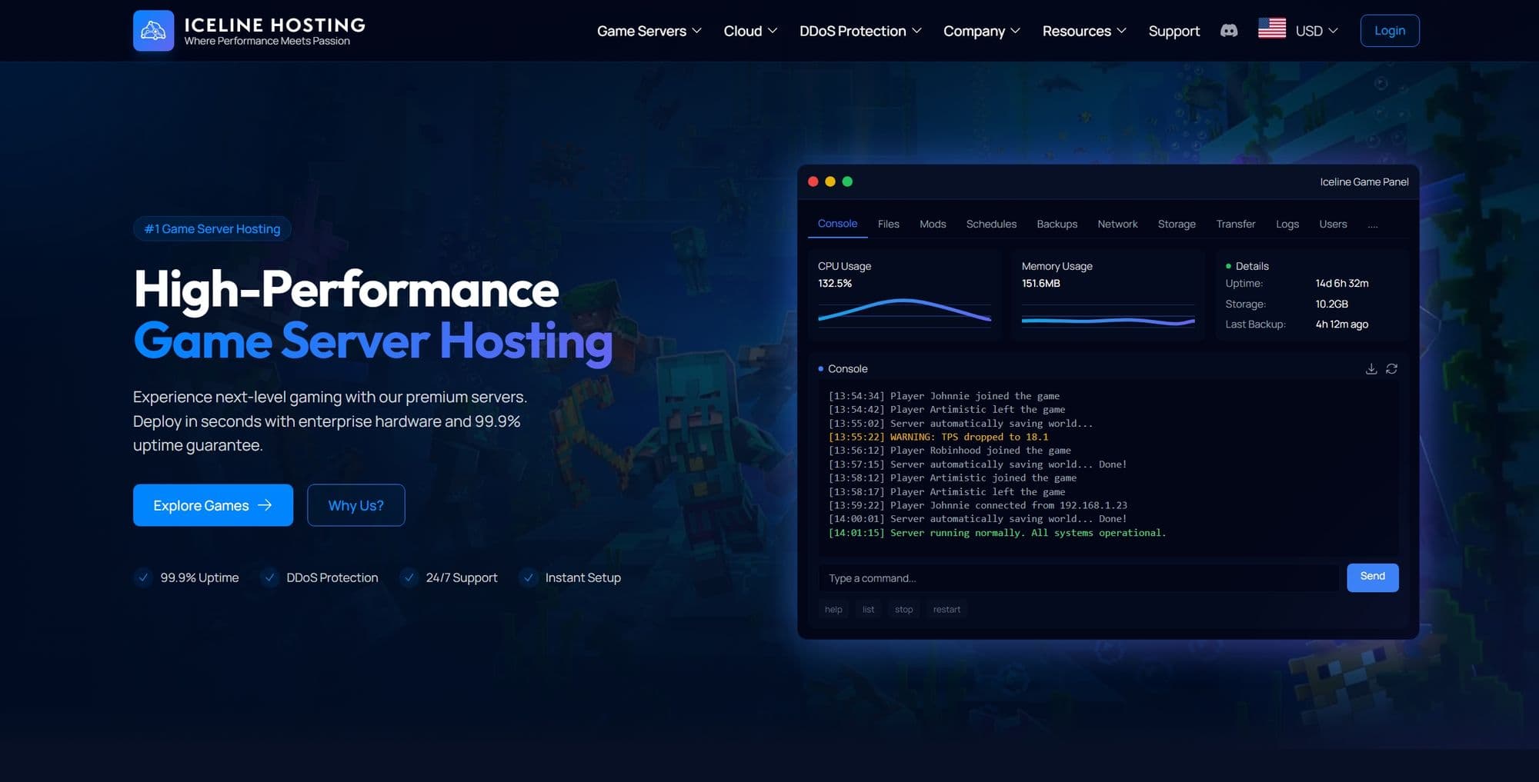
Task: Click the CPU Usage graph
Action: (x=904, y=311)
